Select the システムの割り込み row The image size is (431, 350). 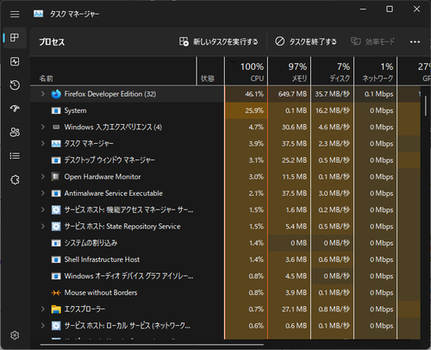click(x=225, y=243)
